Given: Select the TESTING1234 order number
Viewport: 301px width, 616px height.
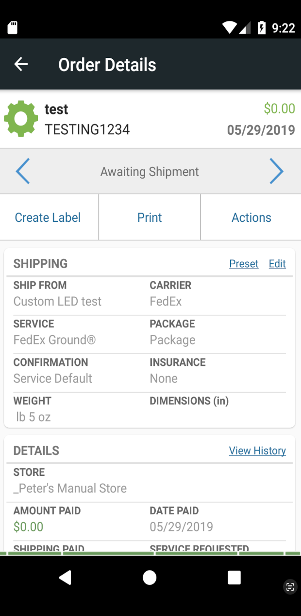Looking at the screenshot, I should click(87, 129).
